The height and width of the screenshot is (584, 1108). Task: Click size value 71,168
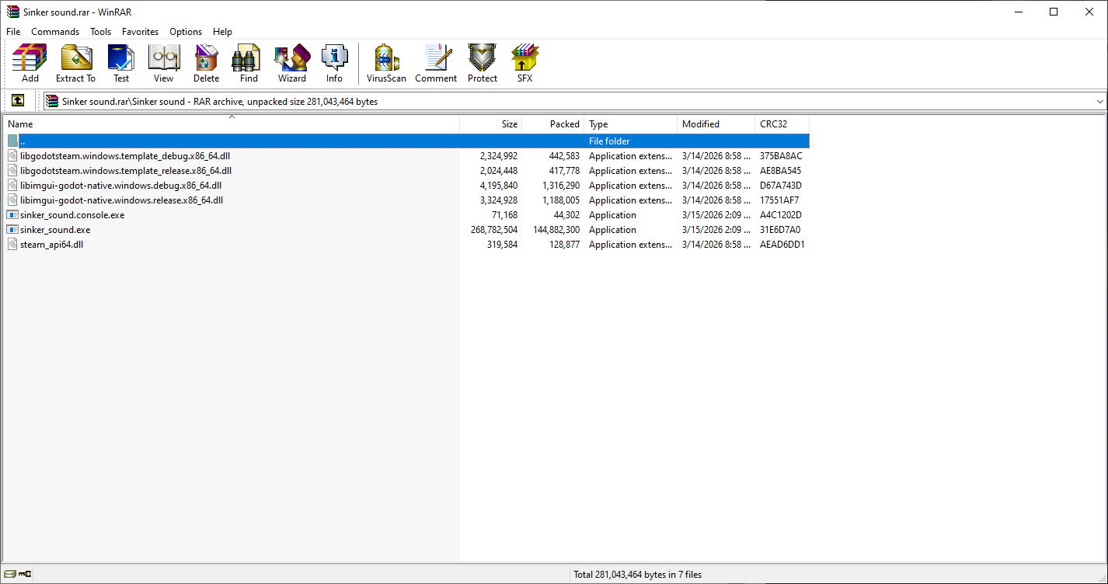(504, 215)
